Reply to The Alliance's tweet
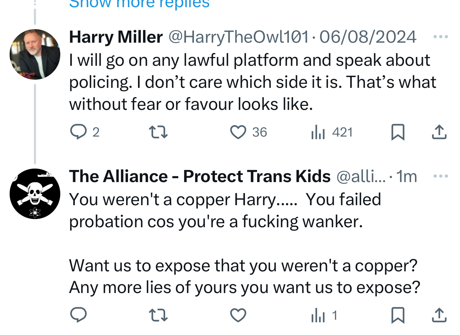The height and width of the screenshot is (335, 460). tap(78, 315)
